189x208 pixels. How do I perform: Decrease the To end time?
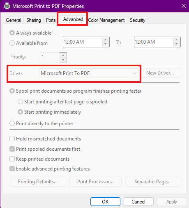click(x=176, y=44)
